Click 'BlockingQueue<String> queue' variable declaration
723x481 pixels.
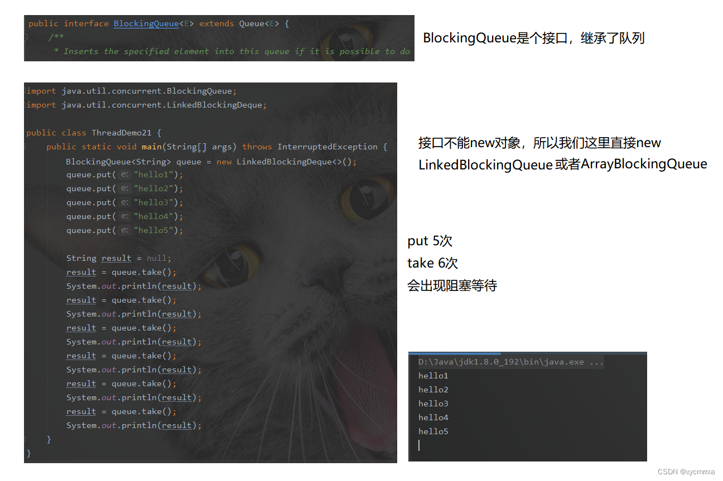coord(134,162)
